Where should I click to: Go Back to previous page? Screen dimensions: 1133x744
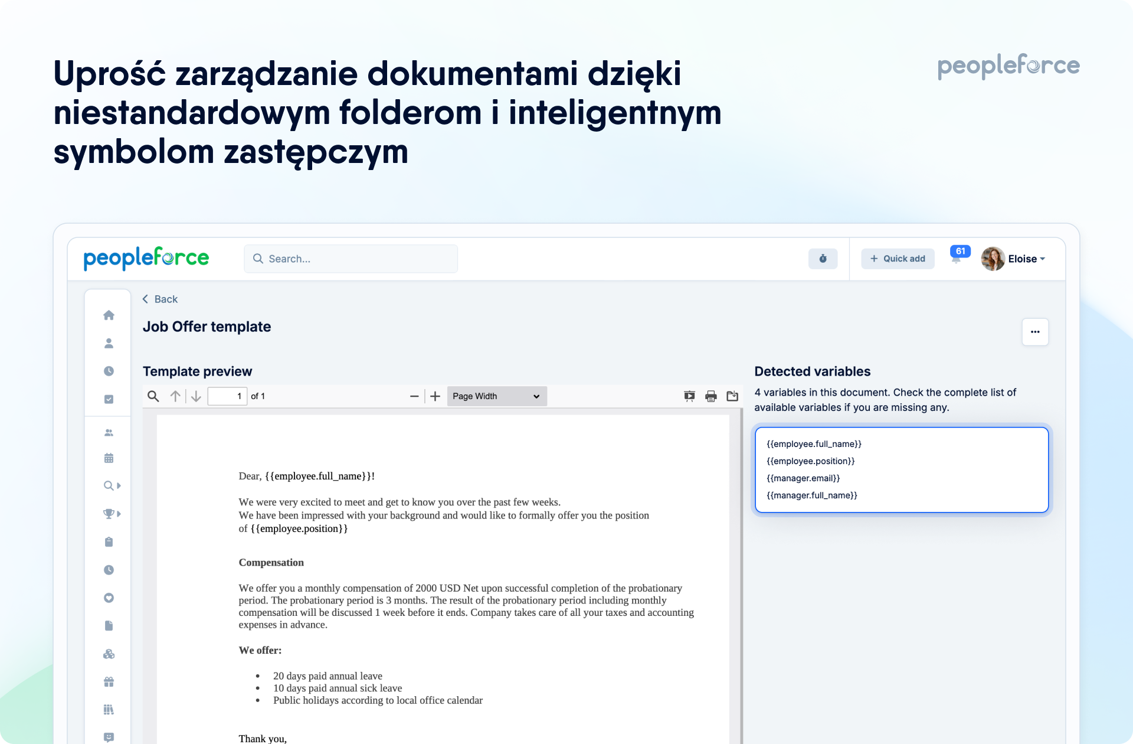[160, 299]
